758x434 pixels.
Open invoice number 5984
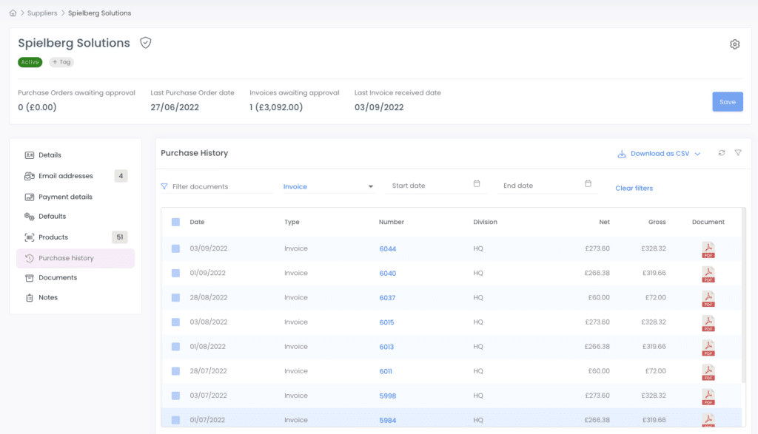[x=388, y=421]
